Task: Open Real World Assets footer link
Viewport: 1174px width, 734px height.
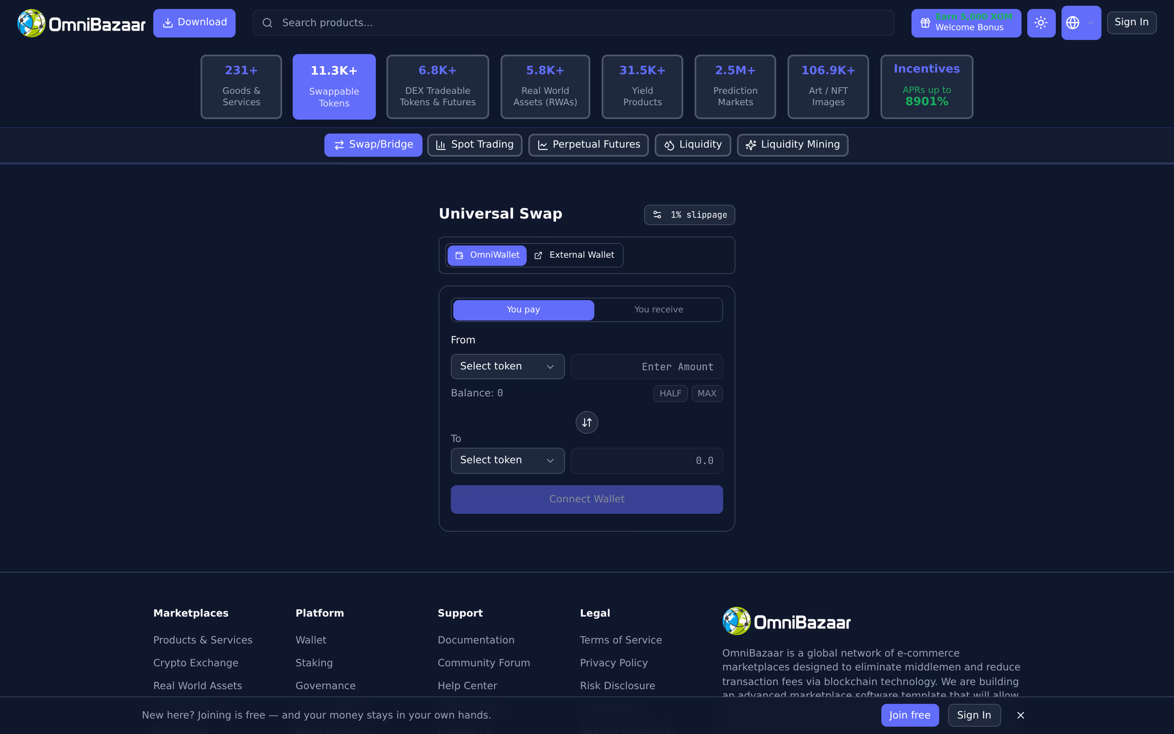Action: pyautogui.click(x=197, y=686)
